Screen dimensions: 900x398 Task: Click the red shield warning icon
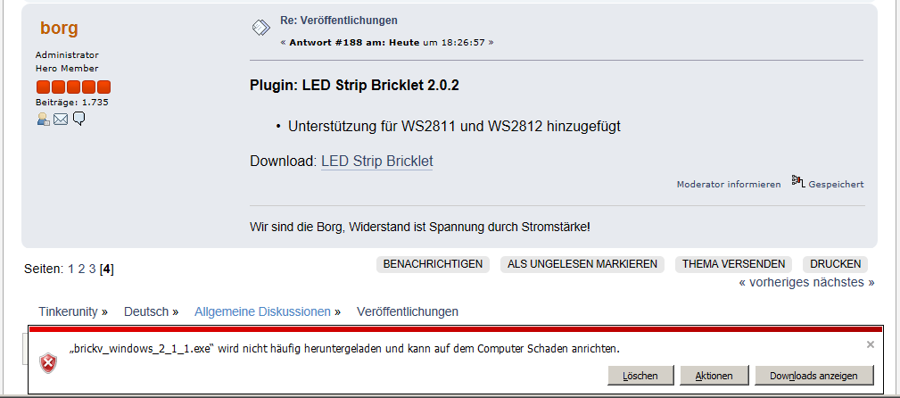[x=48, y=363]
